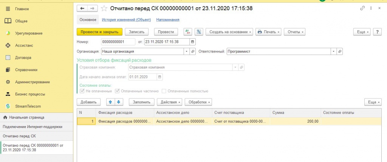The height and width of the screenshot is (162, 387).
Task: Open the Справочники section
Action: coord(26,70)
